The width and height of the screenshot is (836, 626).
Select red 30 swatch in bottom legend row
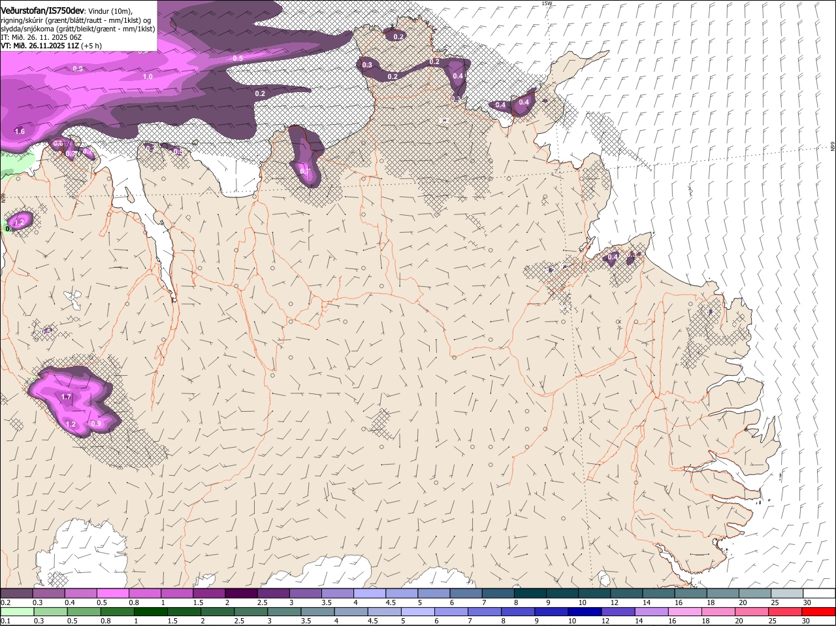tap(819, 612)
